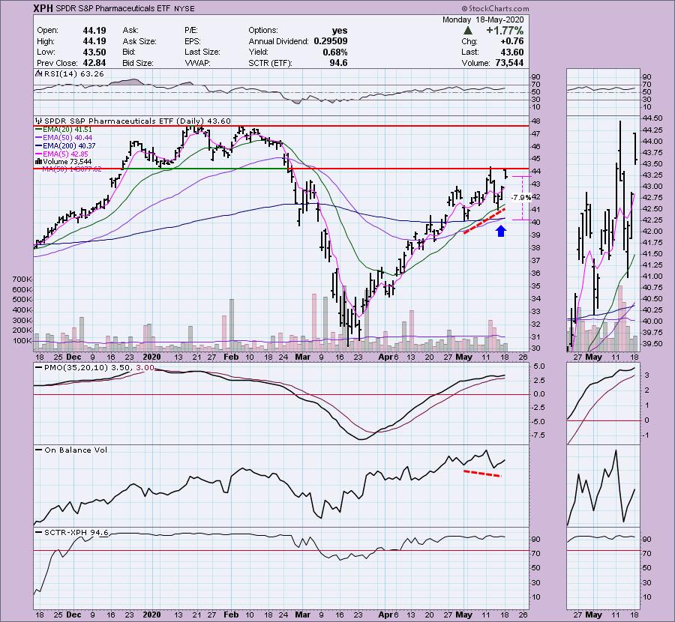Screen dimensions: 675x622
Task: Click the SCTR (ETF) value 94.6 in the header
Action: (338, 63)
